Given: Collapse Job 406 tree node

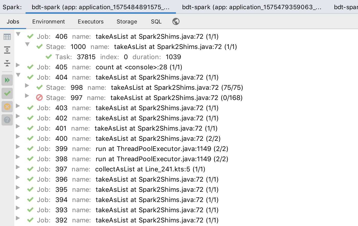Looking at the screenshot, I should (18, 34).
